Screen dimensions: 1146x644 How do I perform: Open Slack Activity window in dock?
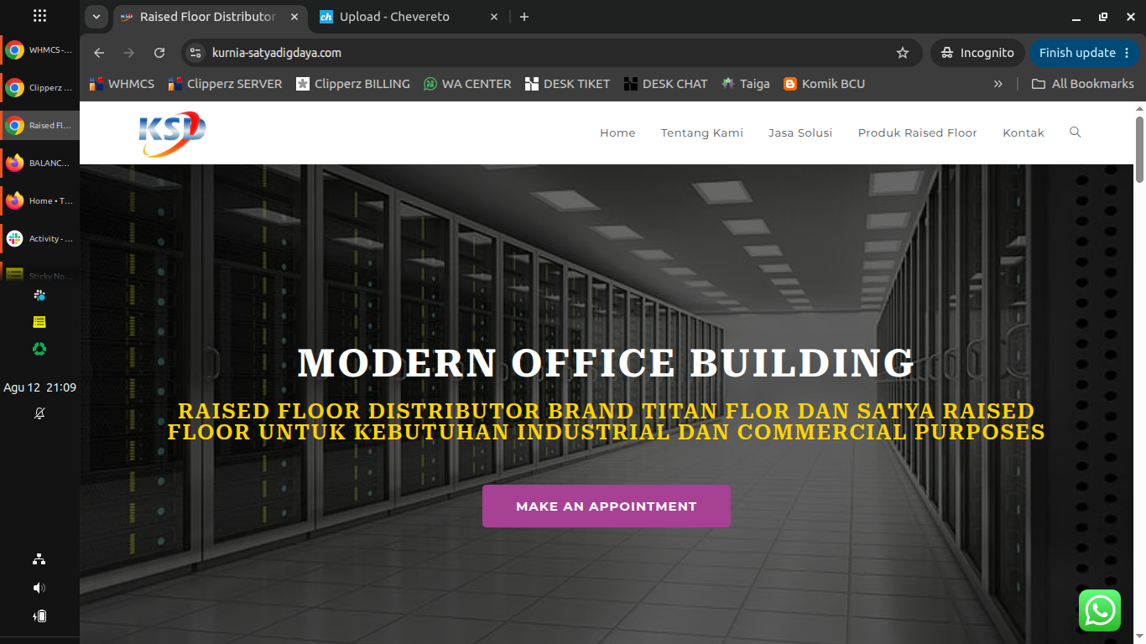pos(39,239)
